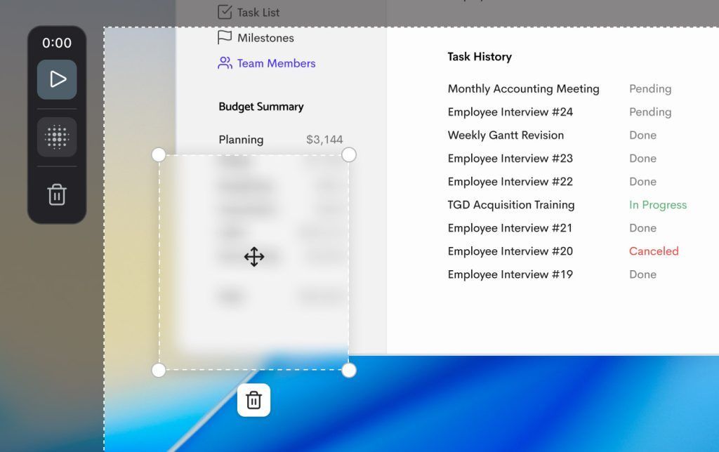Click Pending status of Monthly Accounting Meeting
The image size is (719, 452).
click(x=650, y=89)
